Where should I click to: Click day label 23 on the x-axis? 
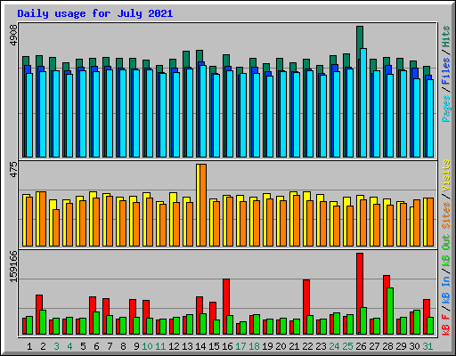pos(321,346)
